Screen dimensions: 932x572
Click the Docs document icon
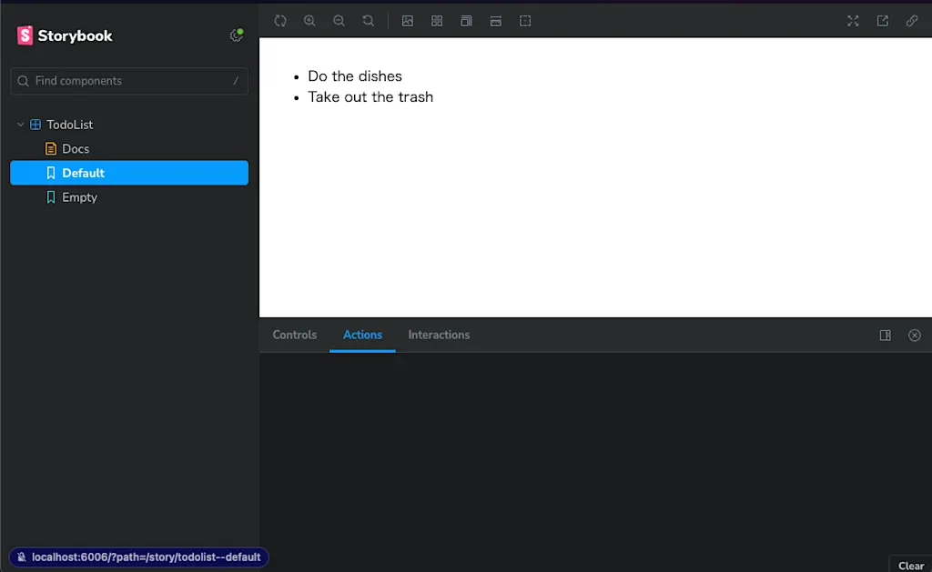(x=51, y=149)
